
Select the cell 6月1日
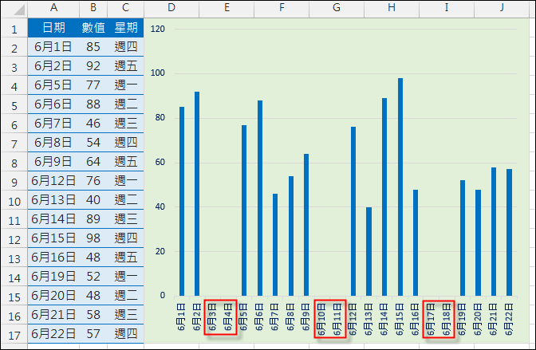click(53, 47)
